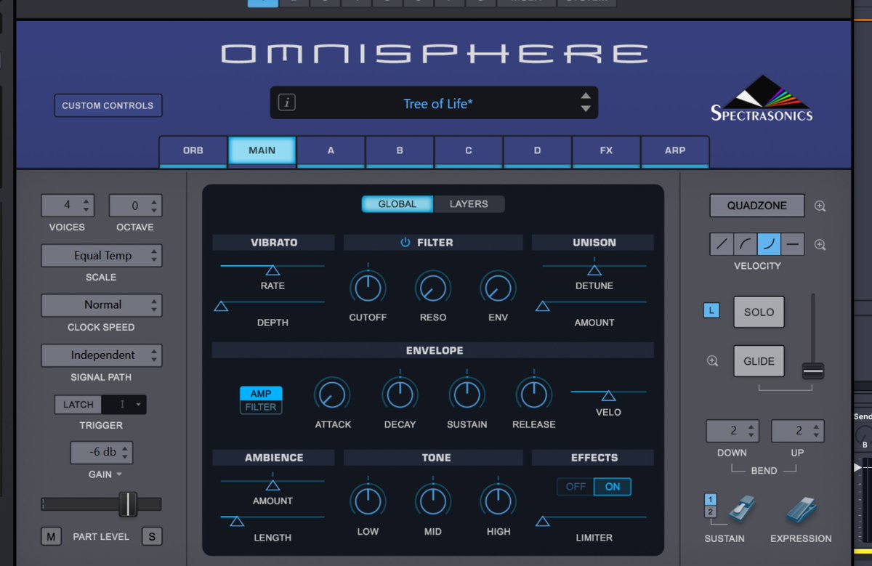
Task: Select the linear velocity curve
Action: click(722, 245)
